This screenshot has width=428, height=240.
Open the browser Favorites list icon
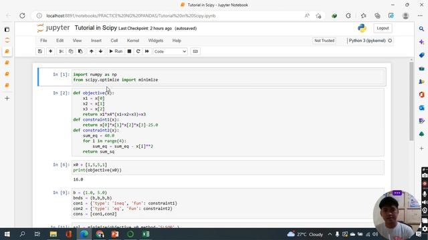point(363,16)
